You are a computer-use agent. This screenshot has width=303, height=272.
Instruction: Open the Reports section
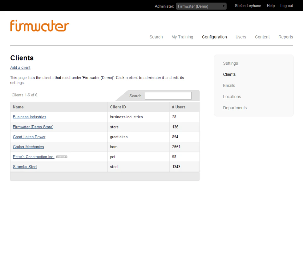click(x=285, y=37)
